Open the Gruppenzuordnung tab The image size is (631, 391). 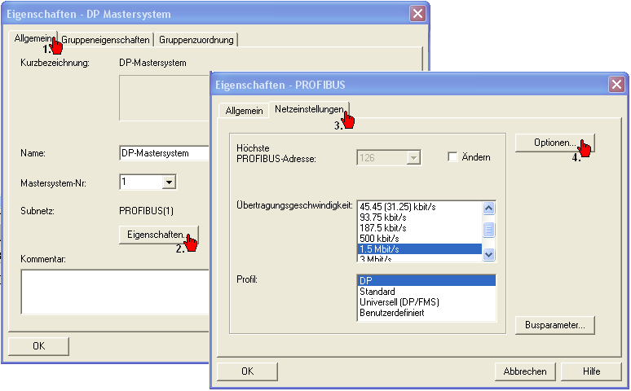point(196,40)
